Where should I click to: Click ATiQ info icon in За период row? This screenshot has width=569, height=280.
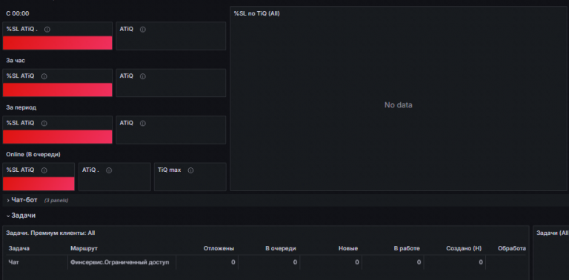tap(142, 123)
